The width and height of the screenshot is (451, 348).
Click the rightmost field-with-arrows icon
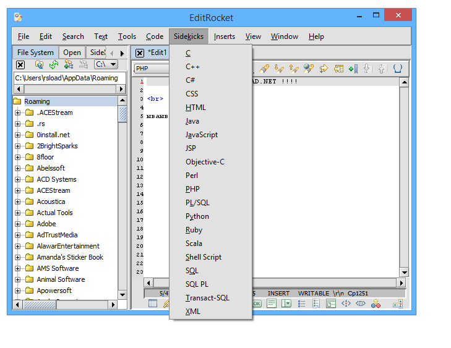[x=398, y=303]
